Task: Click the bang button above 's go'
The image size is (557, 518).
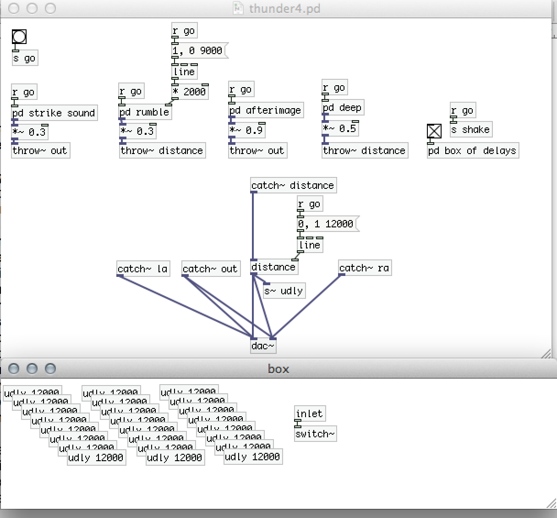Action: (19, 37)
